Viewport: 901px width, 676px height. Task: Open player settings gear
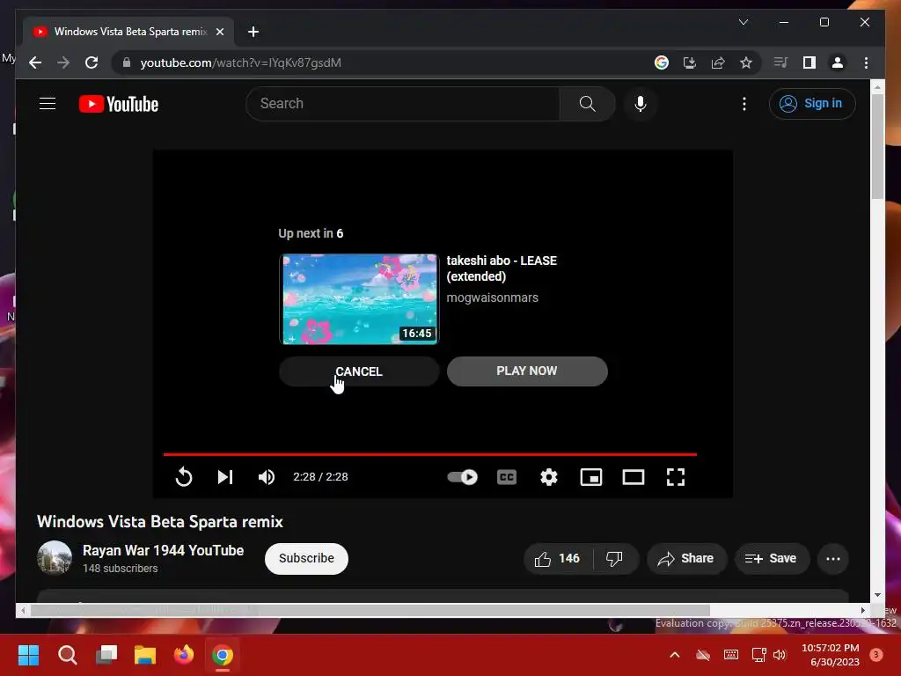[549, 476]
